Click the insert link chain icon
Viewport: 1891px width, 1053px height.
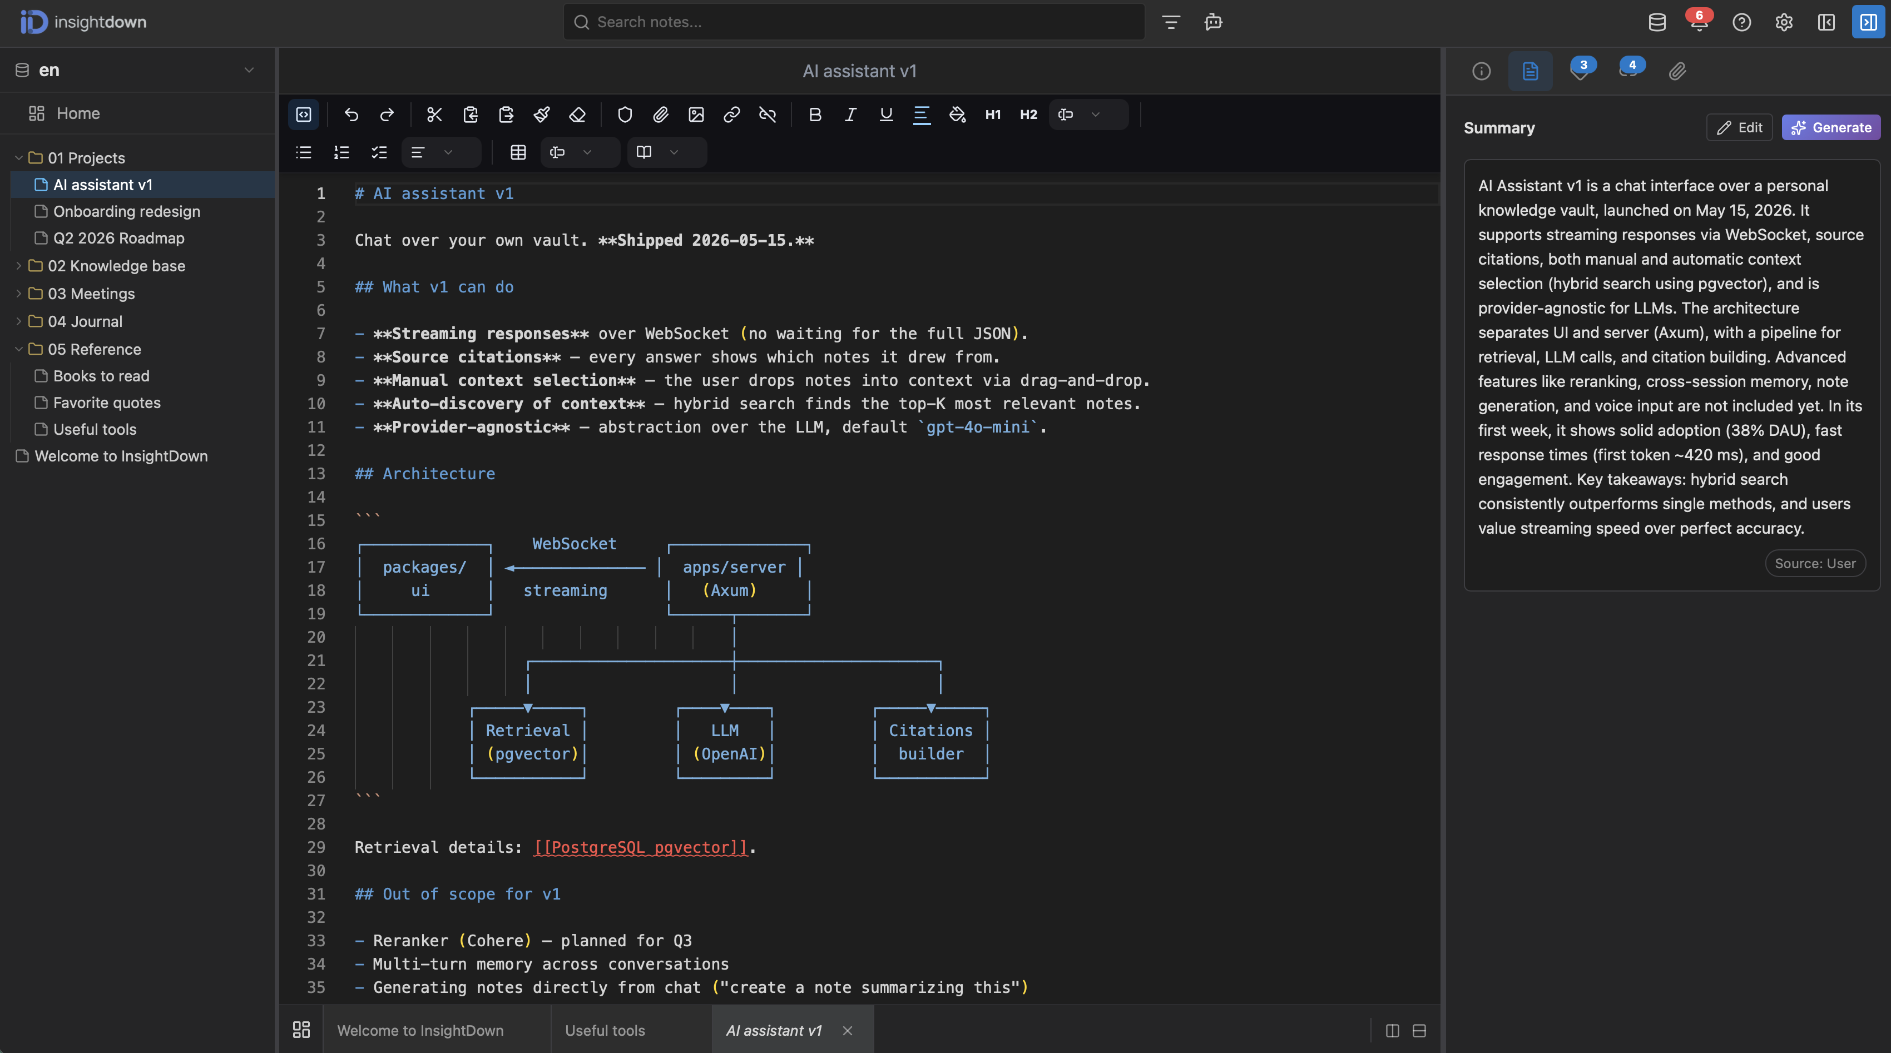(732, 115)
